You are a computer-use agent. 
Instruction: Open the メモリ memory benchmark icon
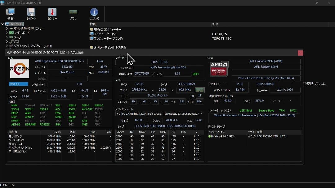coord(73,11)
